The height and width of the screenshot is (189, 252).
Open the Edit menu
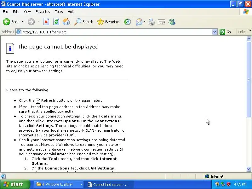(16, 12)
